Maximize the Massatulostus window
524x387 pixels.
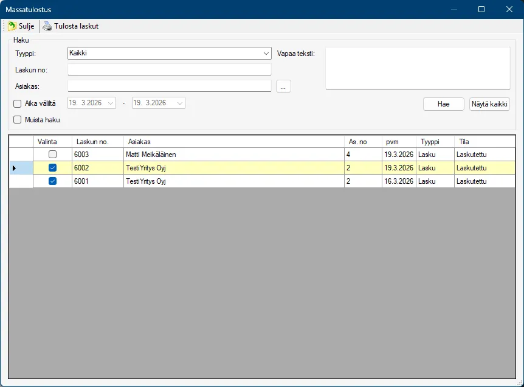coord(481,9)
